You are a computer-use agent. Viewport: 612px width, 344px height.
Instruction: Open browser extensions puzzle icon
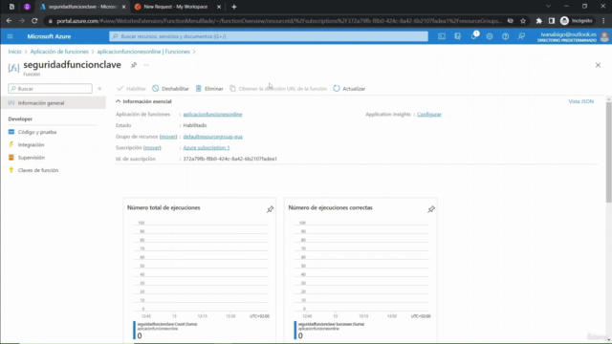pos(539,21)
